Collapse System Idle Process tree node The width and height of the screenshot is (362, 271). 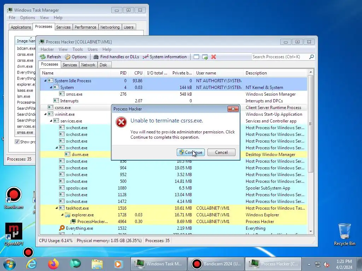45,81
